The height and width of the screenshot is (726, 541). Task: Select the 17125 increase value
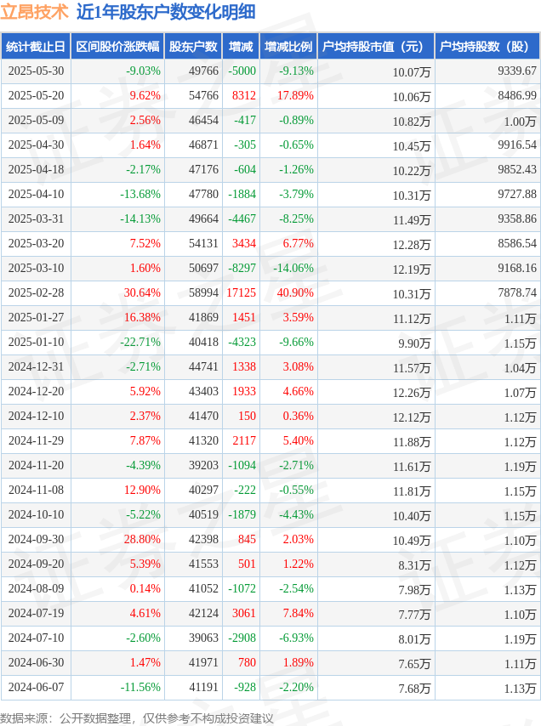pos(241,293)
